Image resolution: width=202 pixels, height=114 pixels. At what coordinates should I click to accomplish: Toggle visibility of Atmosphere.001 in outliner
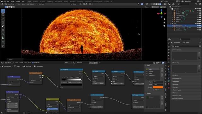(x=198, y=28)
